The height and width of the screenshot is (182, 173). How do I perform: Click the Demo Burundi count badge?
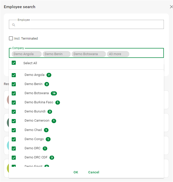50,112
